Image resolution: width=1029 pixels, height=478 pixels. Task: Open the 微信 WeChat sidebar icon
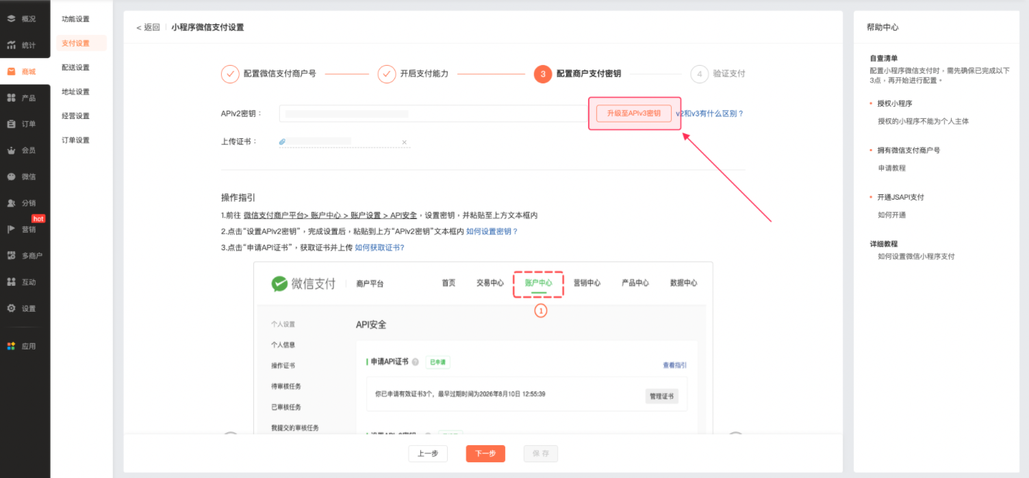pyautogui.click(x=11, y=176)
